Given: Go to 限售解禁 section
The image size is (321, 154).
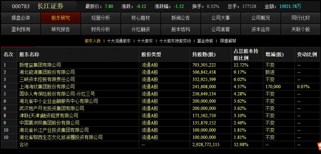Looking at the screenshot, I should pyautogui.click(x=228, y=41).
